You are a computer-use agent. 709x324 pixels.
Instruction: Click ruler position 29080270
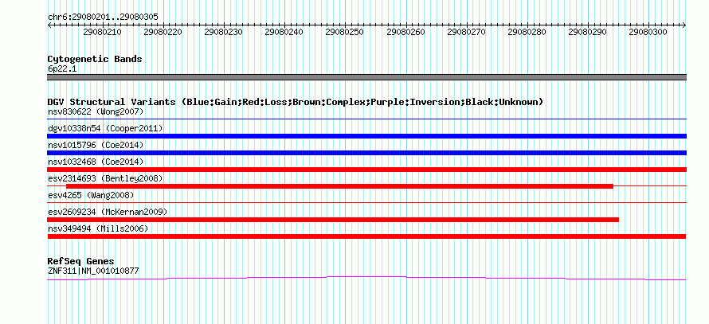coord(466,32)
